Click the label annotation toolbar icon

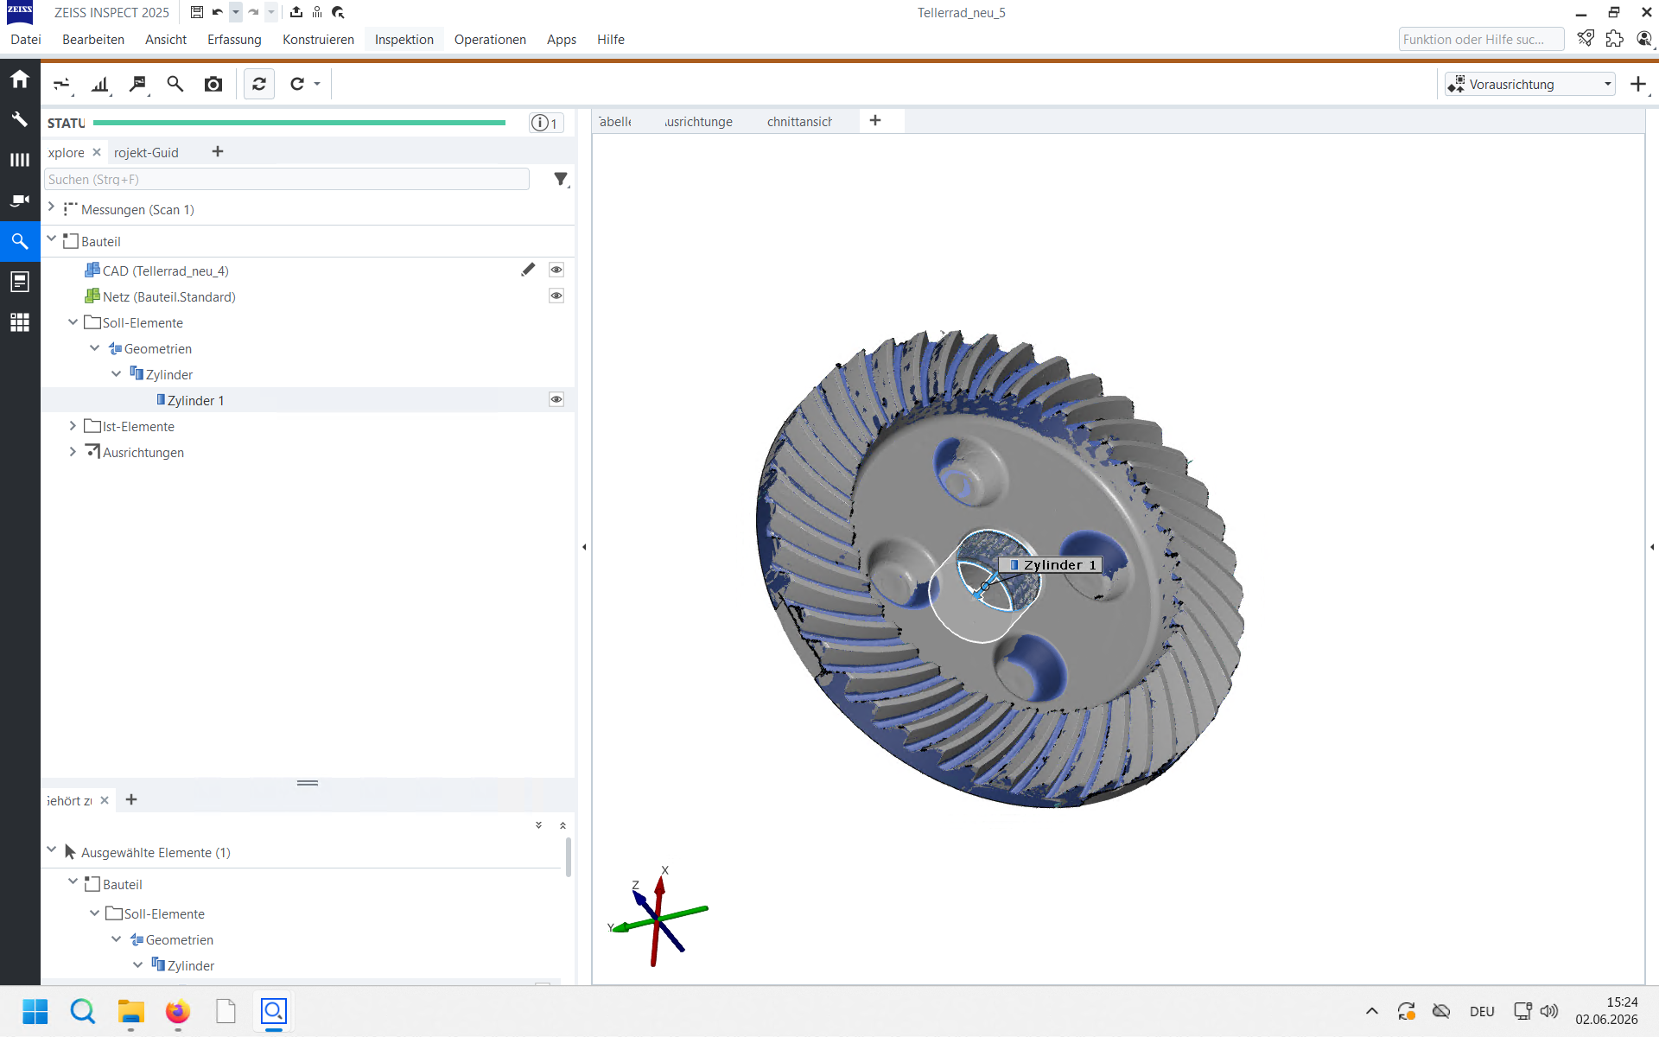coord(138,84)
